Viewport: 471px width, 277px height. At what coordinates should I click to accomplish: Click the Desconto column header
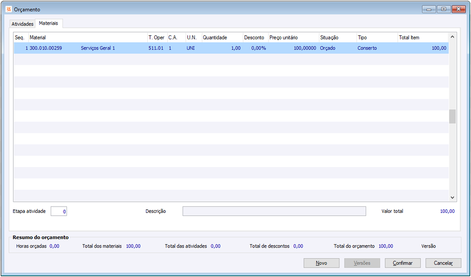[256, 38]
